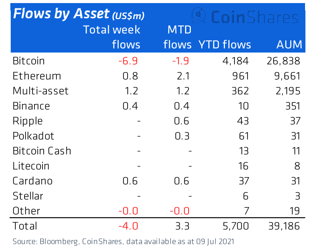The image size is (315, 250).
Task: Click the Binance row label
Action: coord(31,105)
